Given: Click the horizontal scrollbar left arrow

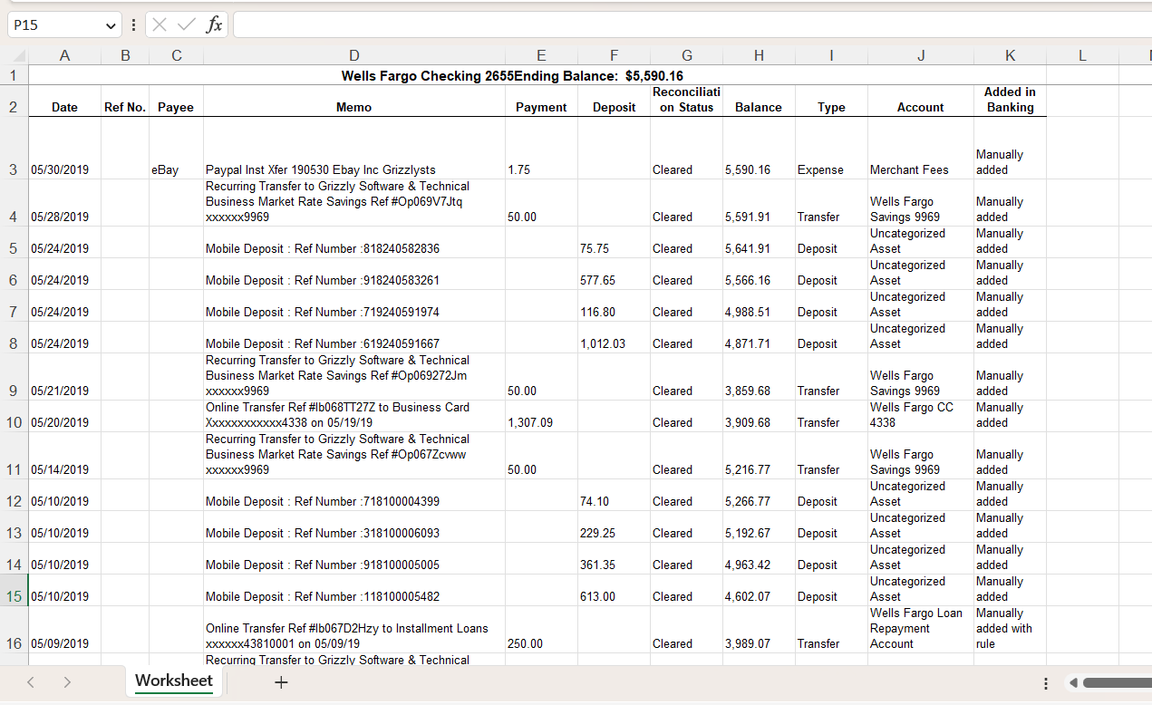Looking at the screenshot, I should pyautogui.click(x=1074, y=682).
